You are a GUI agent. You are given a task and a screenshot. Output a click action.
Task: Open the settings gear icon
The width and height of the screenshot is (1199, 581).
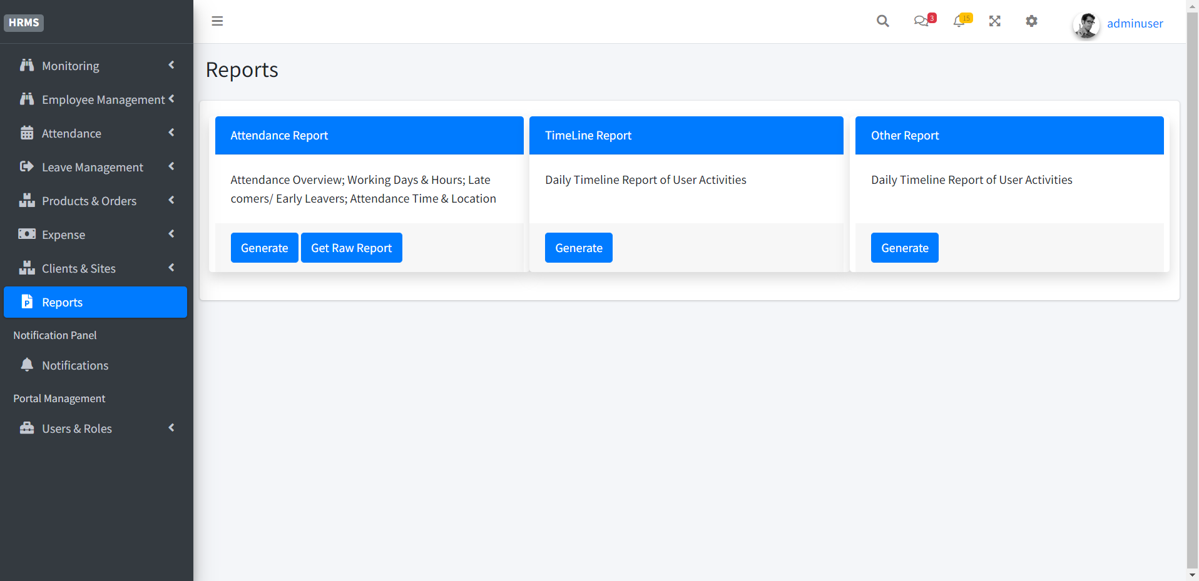coord(1031,21)
